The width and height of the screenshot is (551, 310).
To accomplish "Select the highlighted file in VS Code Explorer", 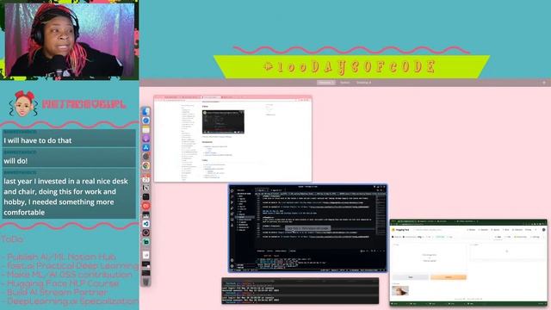I will 245,218.
